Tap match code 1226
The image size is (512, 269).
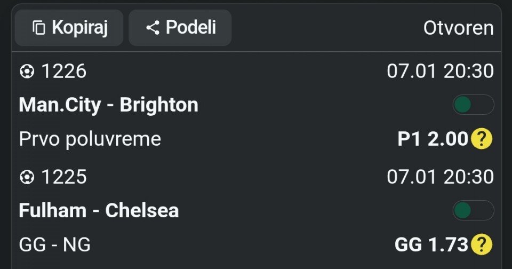(63, 72)
